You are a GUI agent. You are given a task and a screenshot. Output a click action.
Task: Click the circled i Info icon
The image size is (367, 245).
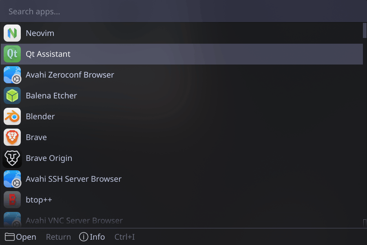point(84,237)
